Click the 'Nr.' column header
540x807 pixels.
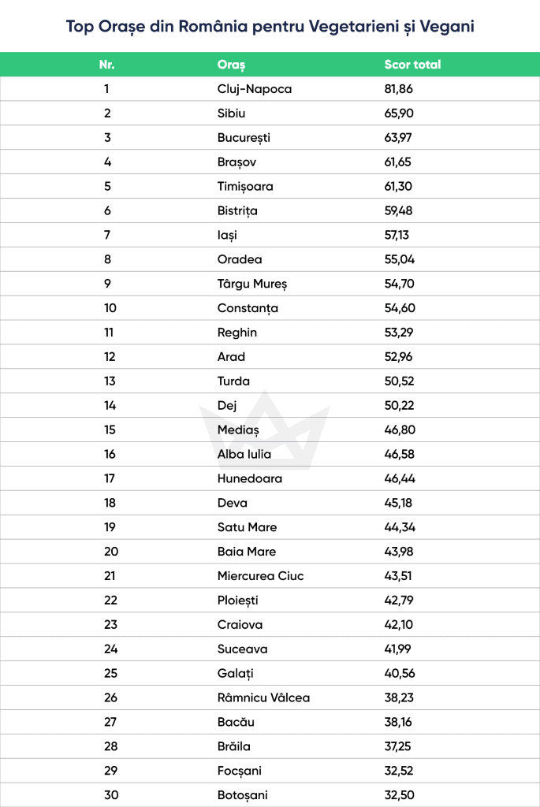coord(107,65)
